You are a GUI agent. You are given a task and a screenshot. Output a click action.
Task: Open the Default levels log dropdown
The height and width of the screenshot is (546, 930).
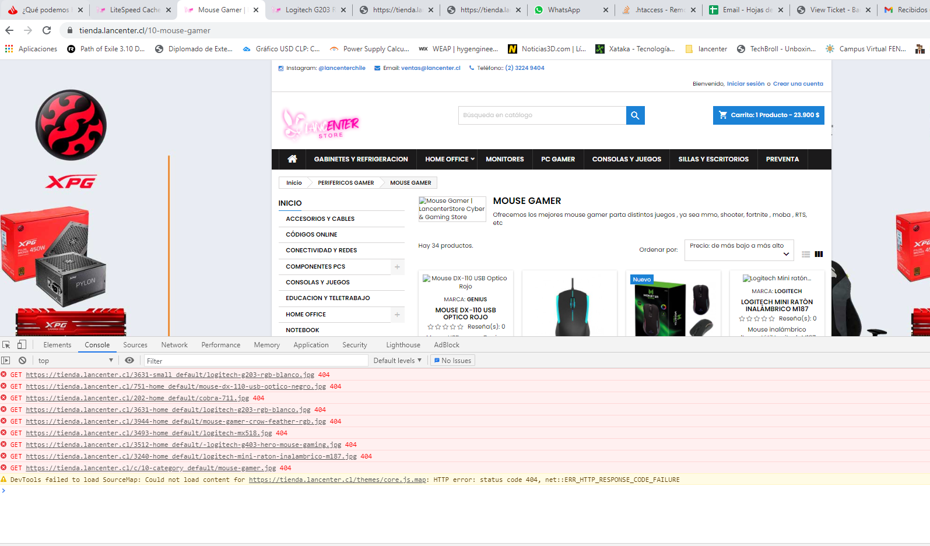click(x=398, y=361)
